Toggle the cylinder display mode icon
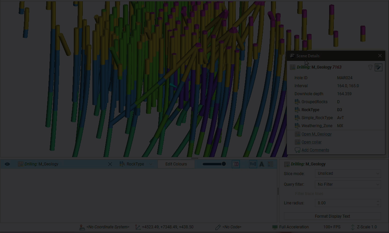Image resolution: width=389 pixels, height=233 pixels. tap(236, 164)
